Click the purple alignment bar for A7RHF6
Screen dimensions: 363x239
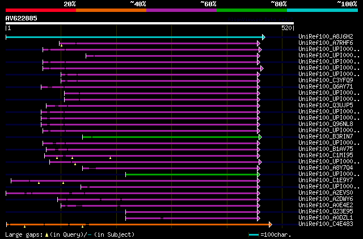click(158, 43)
